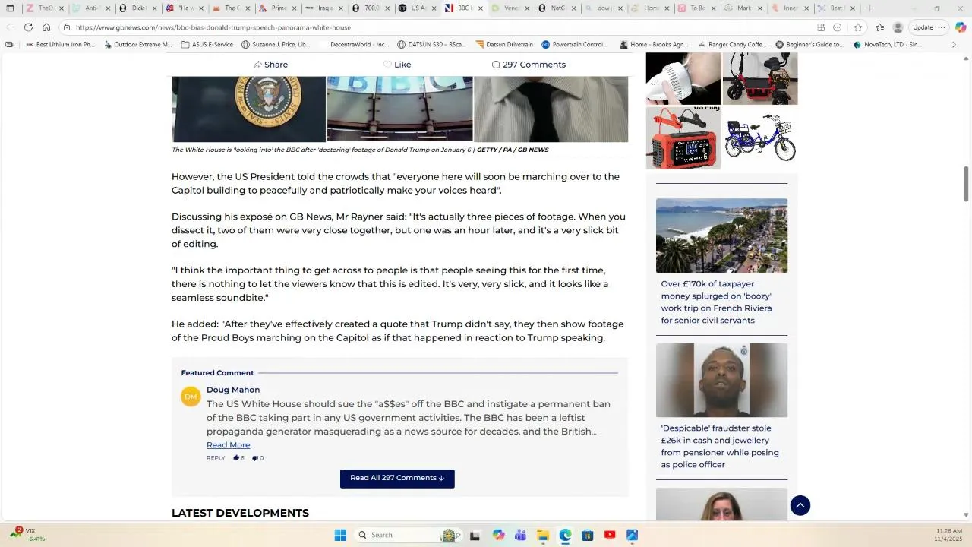Click the Windows taskbar Search box
Image resolution: width=972 pixels, height=547 pixels.
(408, 535)
